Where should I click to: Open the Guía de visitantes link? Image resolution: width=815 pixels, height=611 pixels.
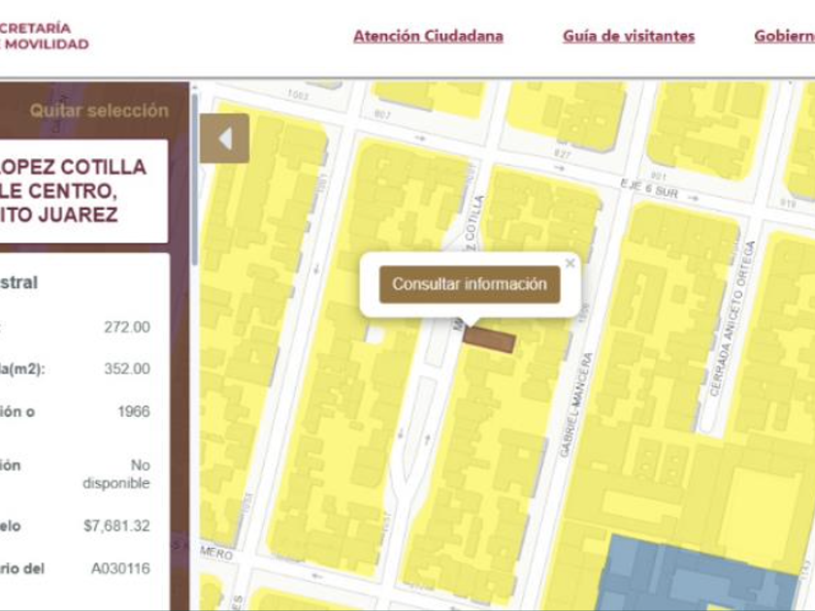point(629,37)
